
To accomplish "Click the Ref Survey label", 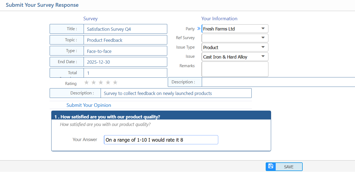I will tap(185, 38).
